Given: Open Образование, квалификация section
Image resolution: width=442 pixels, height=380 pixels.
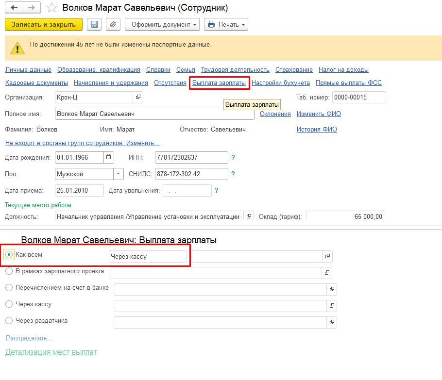Looking at the screenshot, I should [x=99, y=69].
